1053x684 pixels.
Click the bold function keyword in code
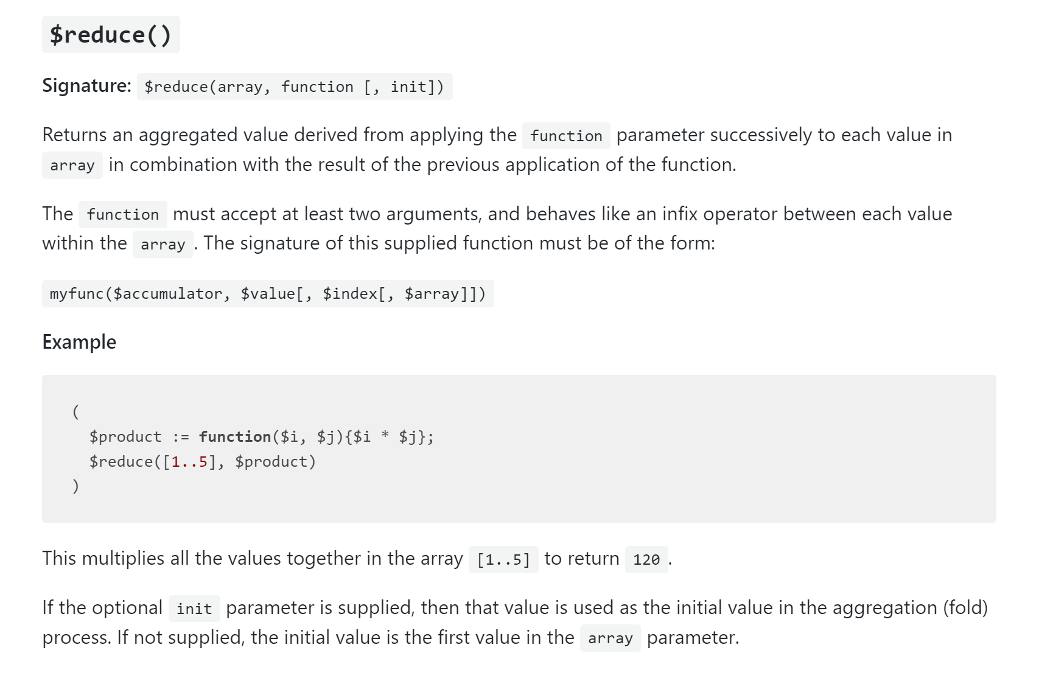point(235,437)
